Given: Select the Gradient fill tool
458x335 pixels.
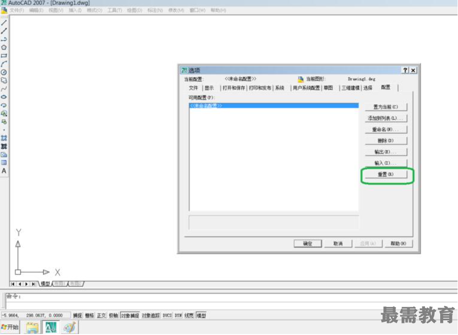Looking at the screenshot, I should (4, 146).
